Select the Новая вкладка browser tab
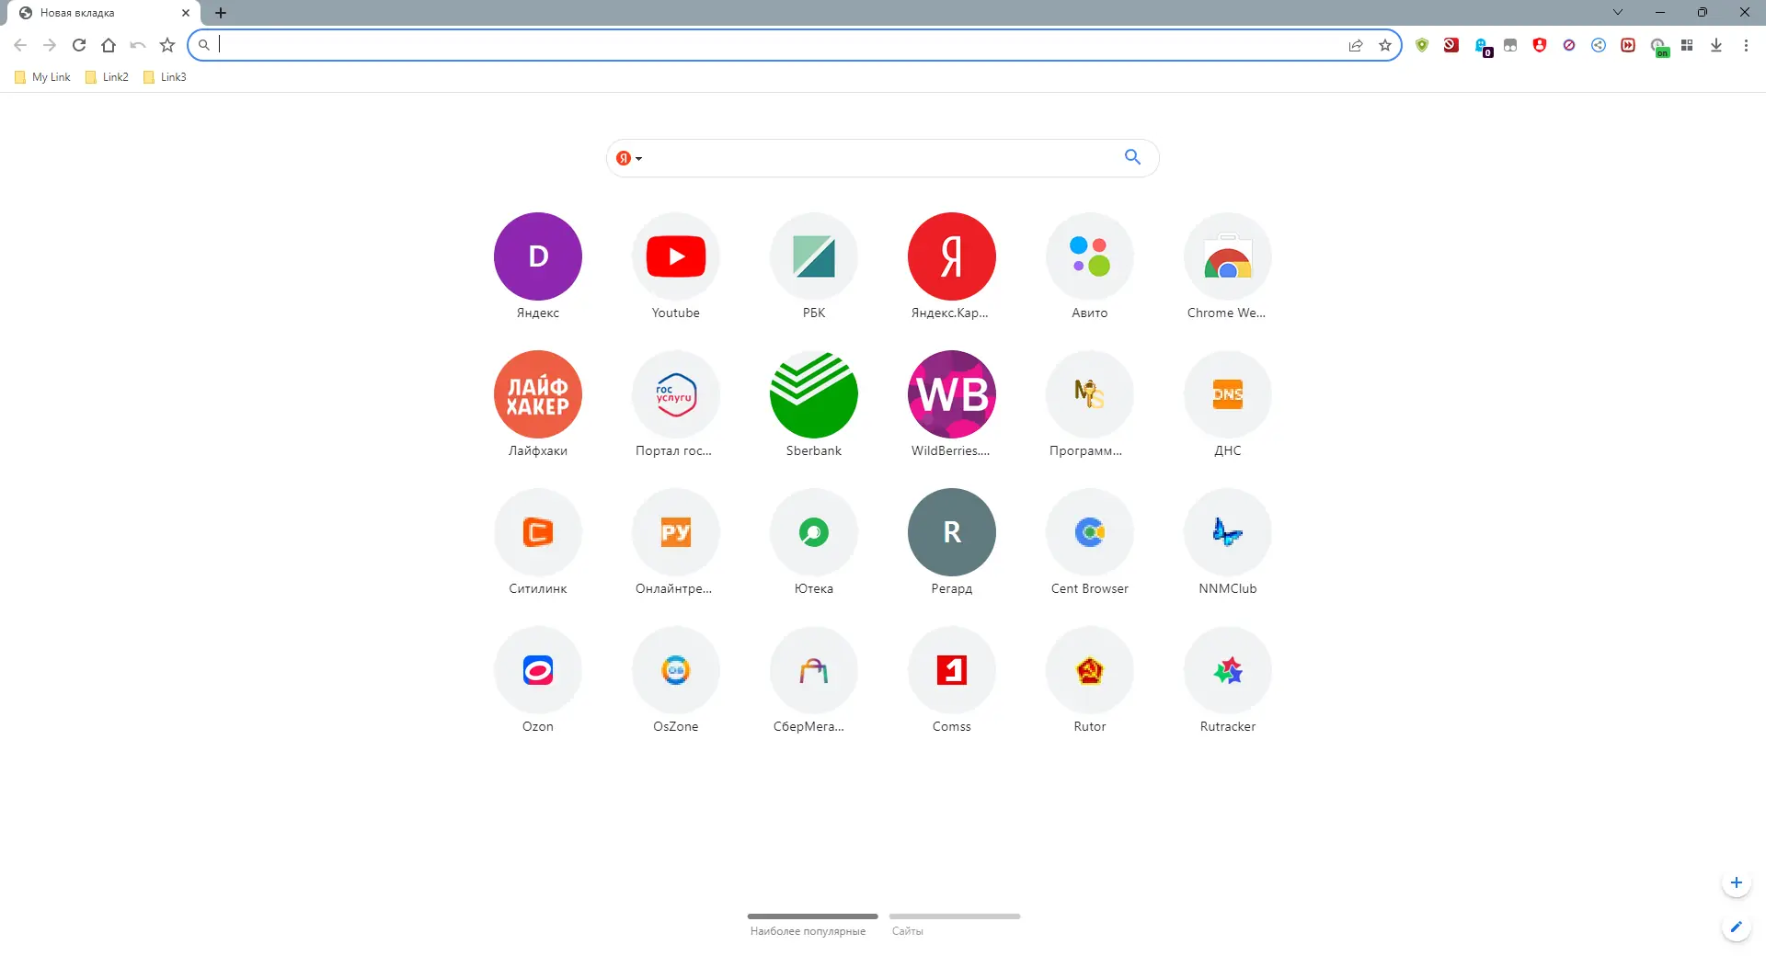 coord(105,13)
